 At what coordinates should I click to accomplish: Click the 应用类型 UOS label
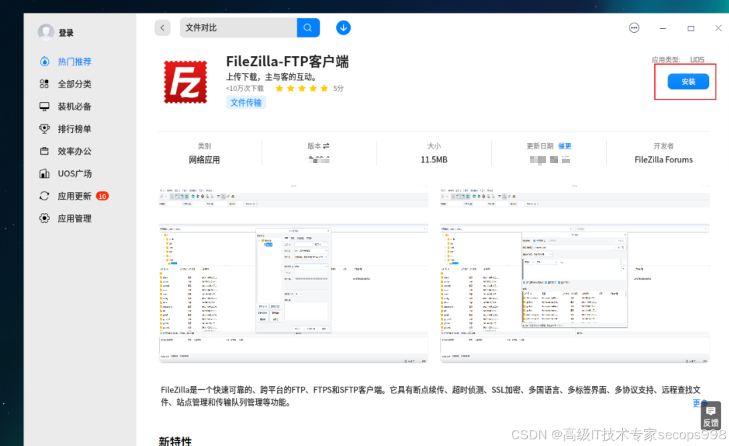tap(678, 59)
